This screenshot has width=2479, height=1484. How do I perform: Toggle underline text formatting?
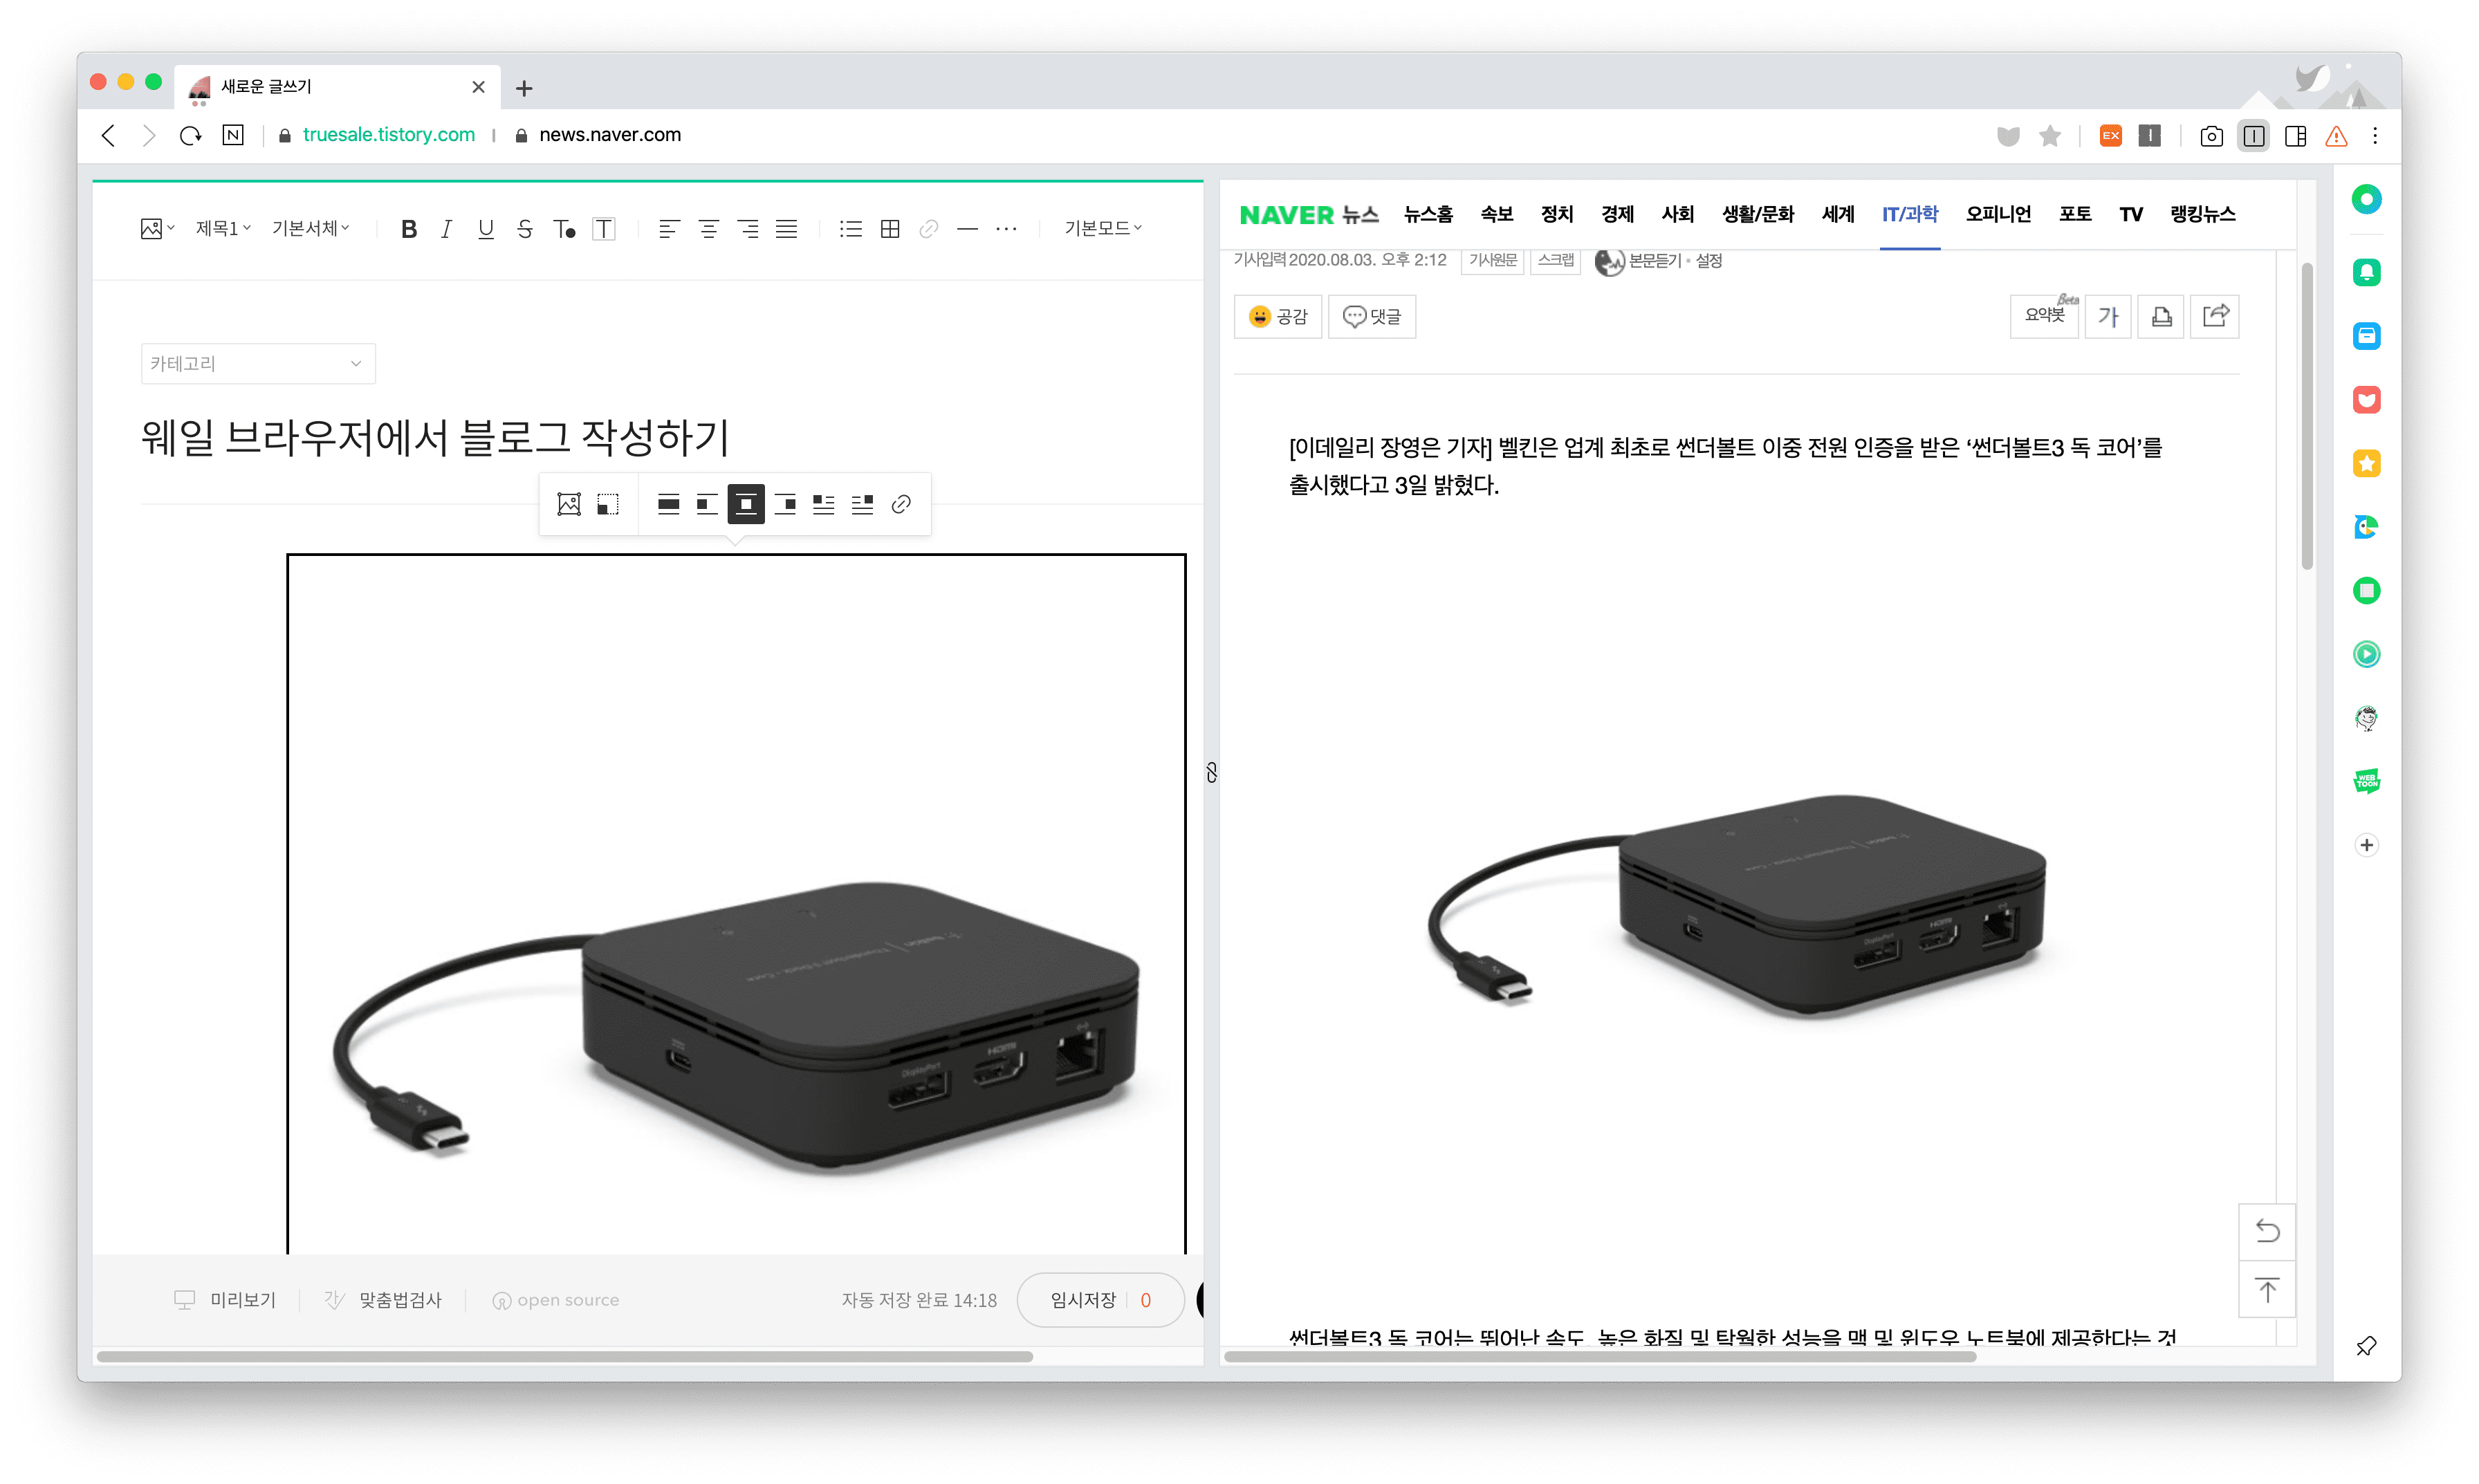(x=485, y=229)
